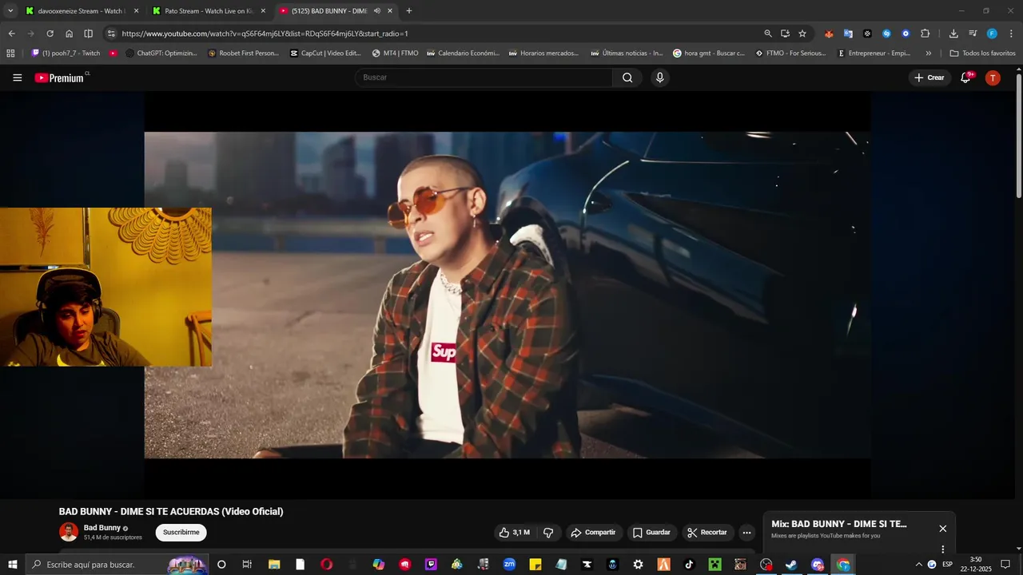Open Chrome downloads
Viewport: 1023px width, 575px height.
point(953,34)
